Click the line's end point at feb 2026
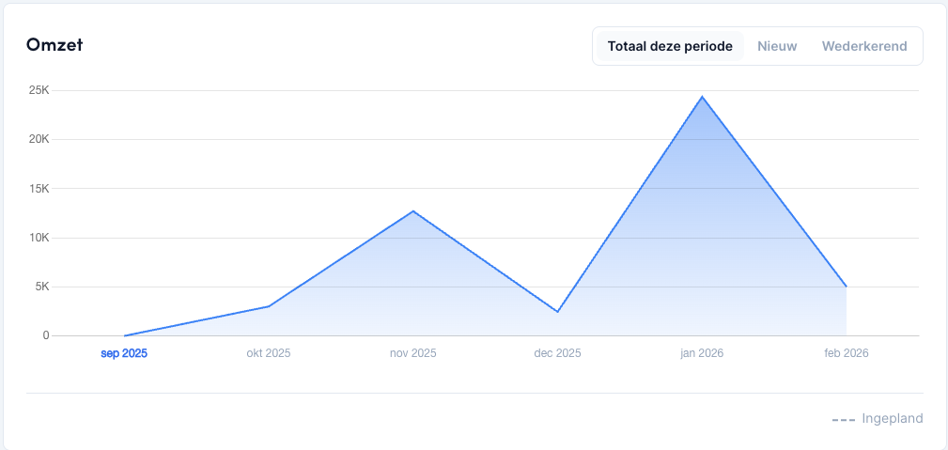The image size is (948, 450). [847, 287]
